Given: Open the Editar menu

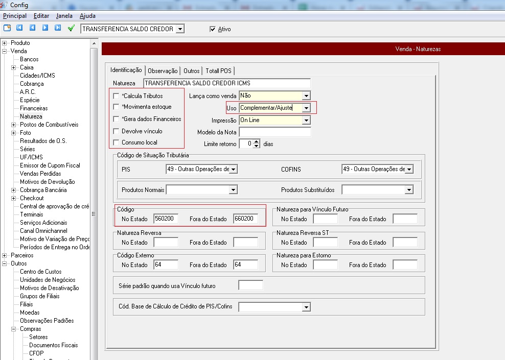Looking at the screenshot, I should (41, 16).
